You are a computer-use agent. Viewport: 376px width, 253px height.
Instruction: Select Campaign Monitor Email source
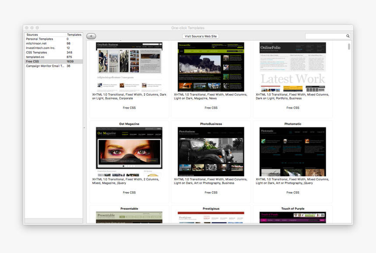click(x=54, y=66)
